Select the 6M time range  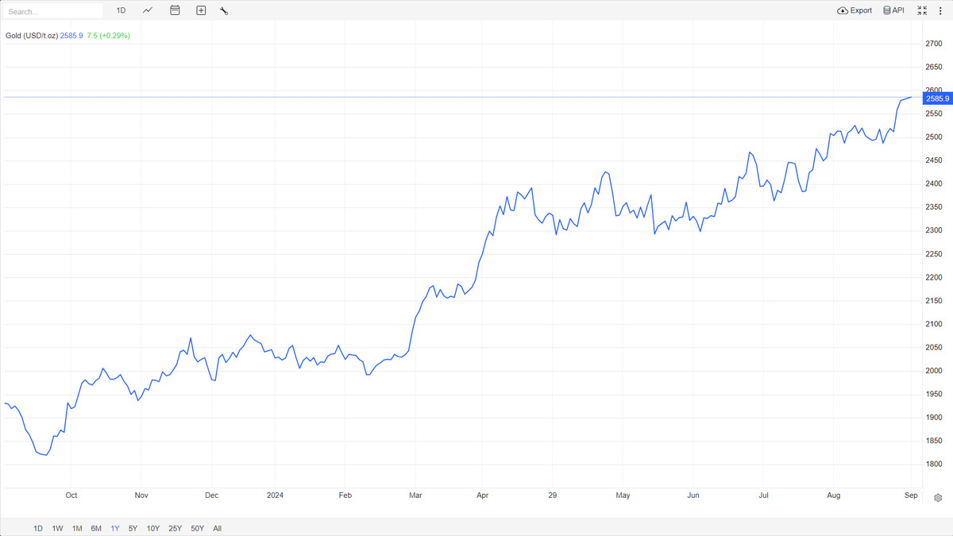(x=96, y=528)
